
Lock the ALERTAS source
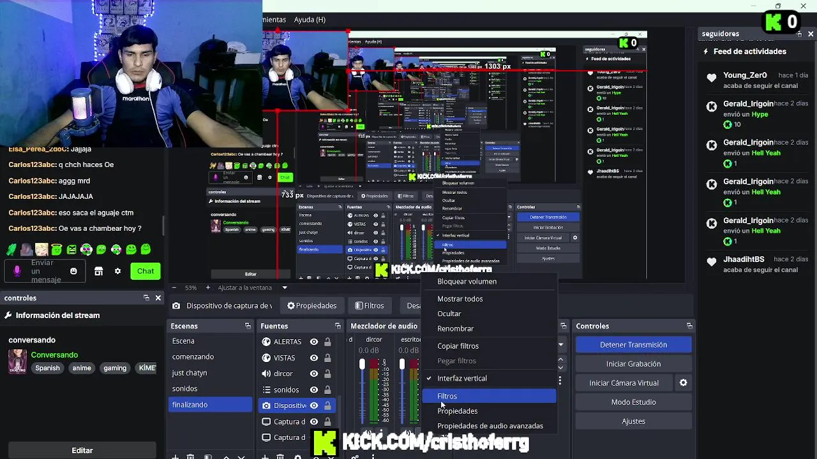tap(327, 342)
